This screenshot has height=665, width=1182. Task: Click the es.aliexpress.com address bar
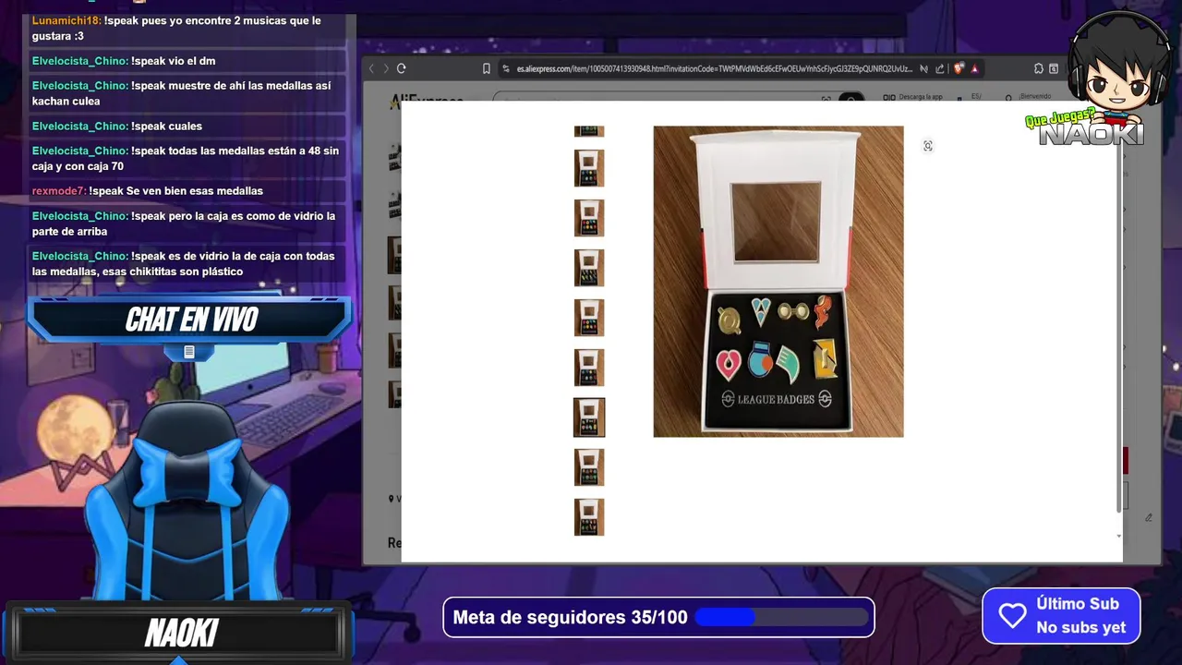[715, 68]
